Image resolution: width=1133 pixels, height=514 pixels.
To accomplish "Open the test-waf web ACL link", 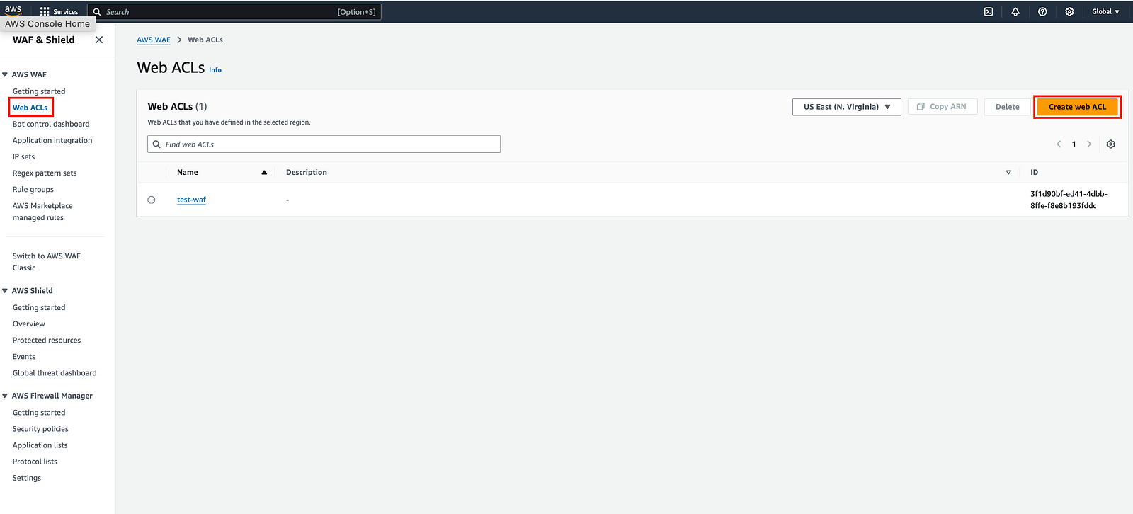I will [x=191, y=200].
